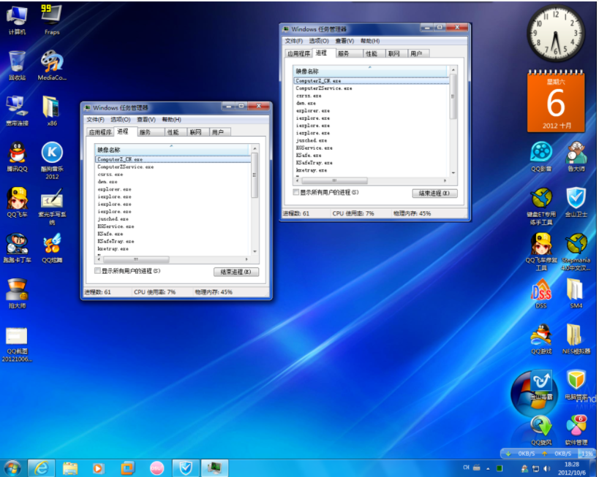The height and width of the screenshot is (477, 599).
Task: Launch QQ影音 desktop icon
Action: [541, 156]
